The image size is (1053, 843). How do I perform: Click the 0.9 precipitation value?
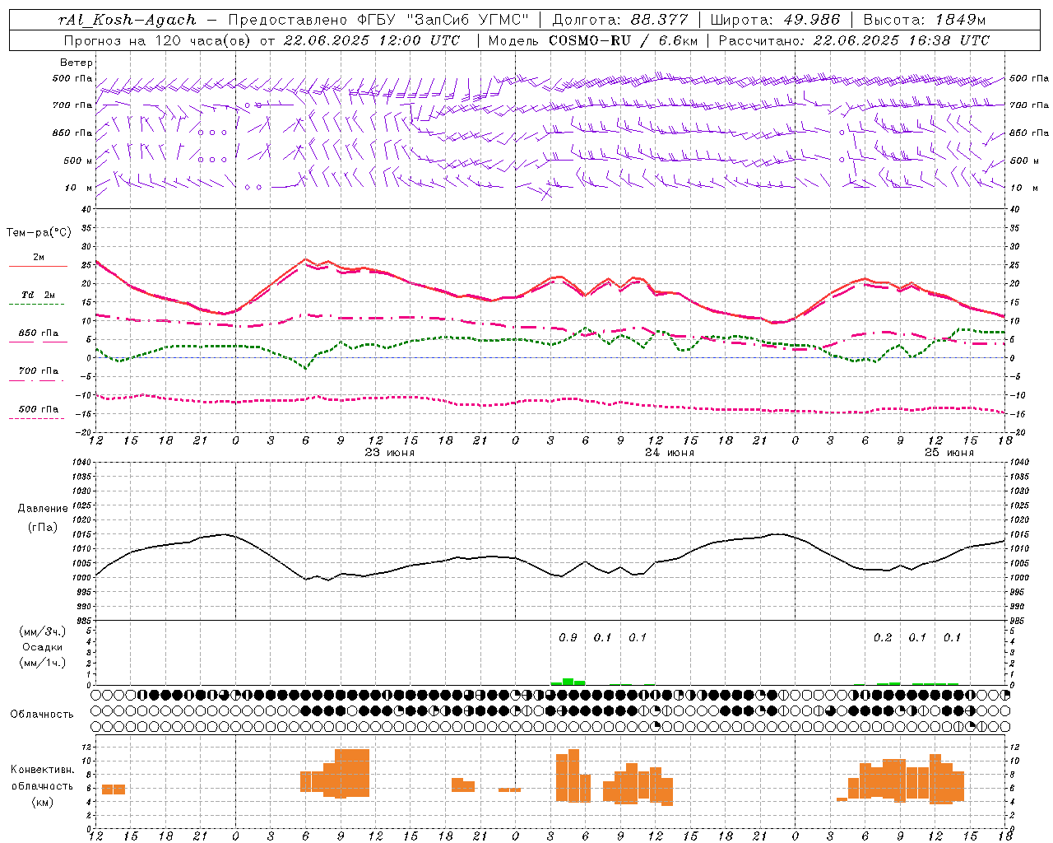568,638
